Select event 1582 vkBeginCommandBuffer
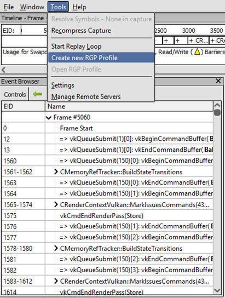225x298 pixels. [x=107, y=270]
